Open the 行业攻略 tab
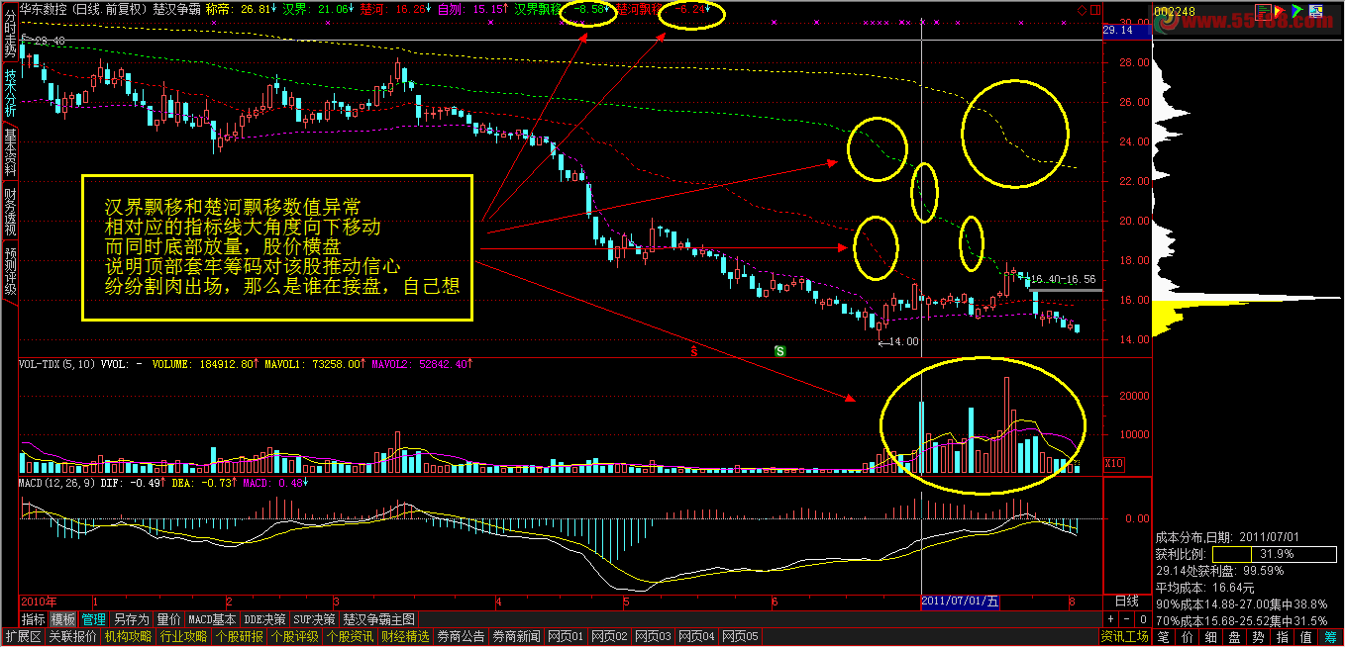 (x=184, y=637)
